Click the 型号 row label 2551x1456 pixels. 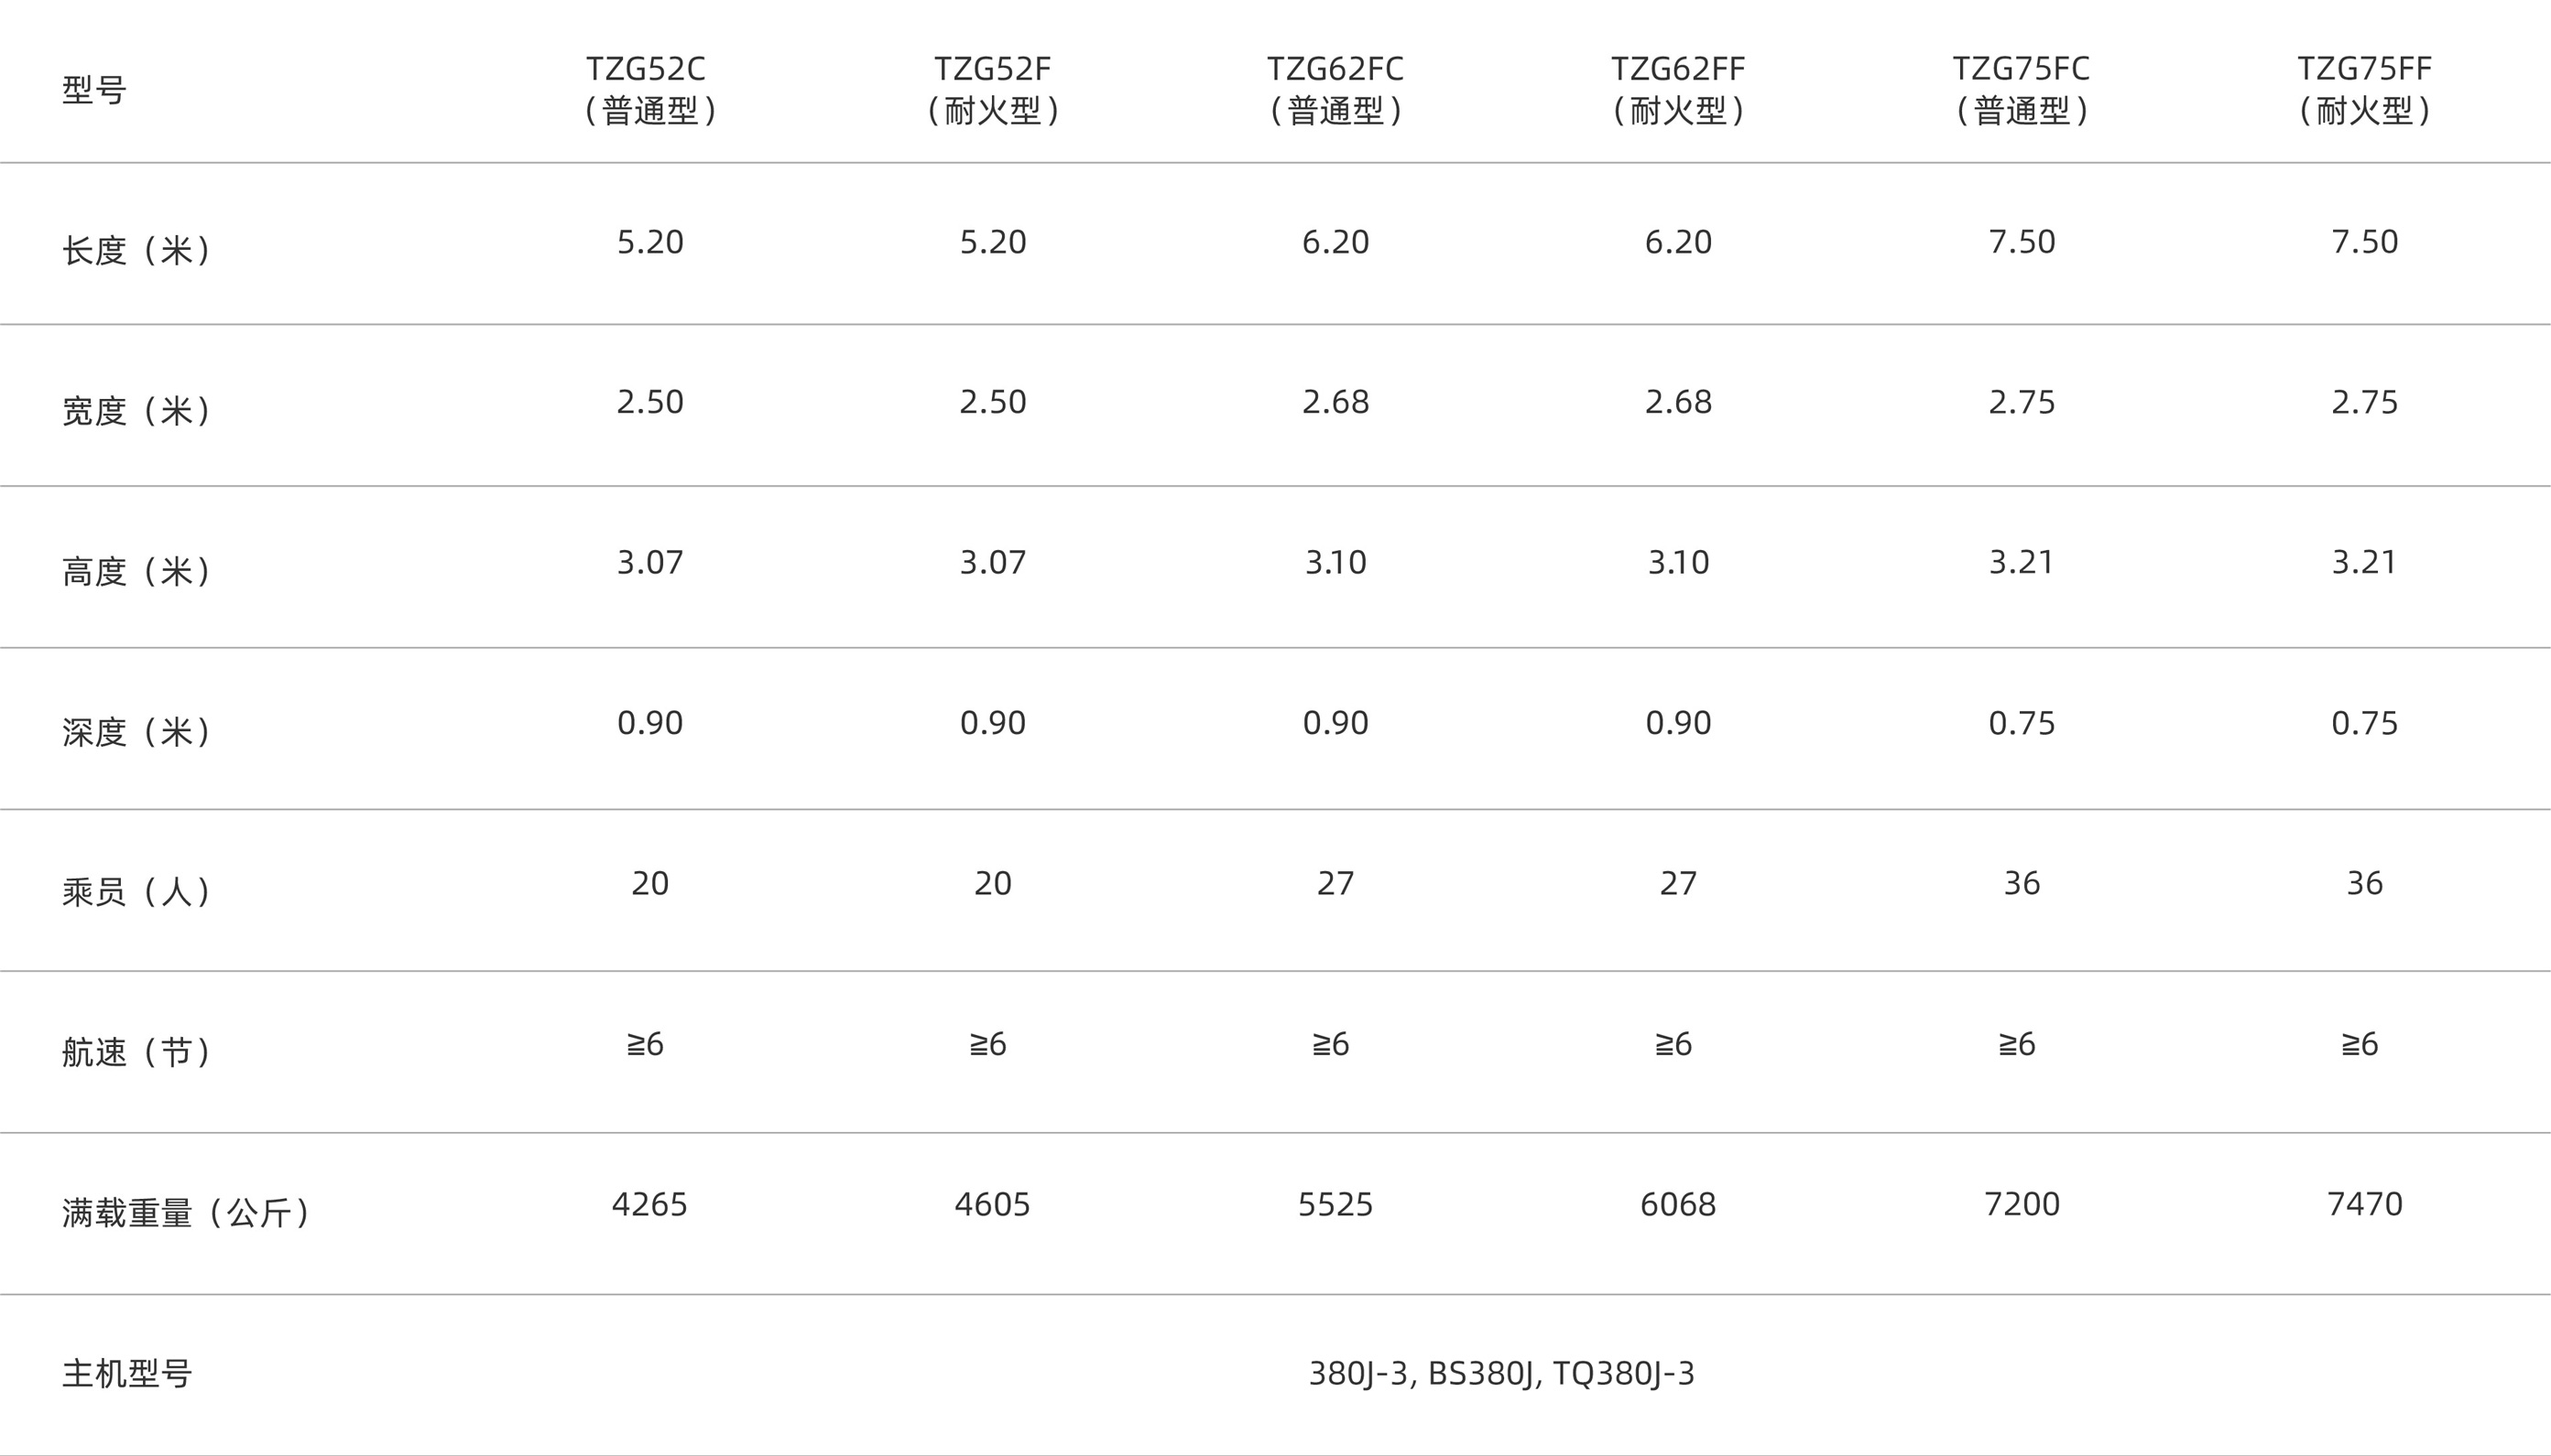click(94, 90)
